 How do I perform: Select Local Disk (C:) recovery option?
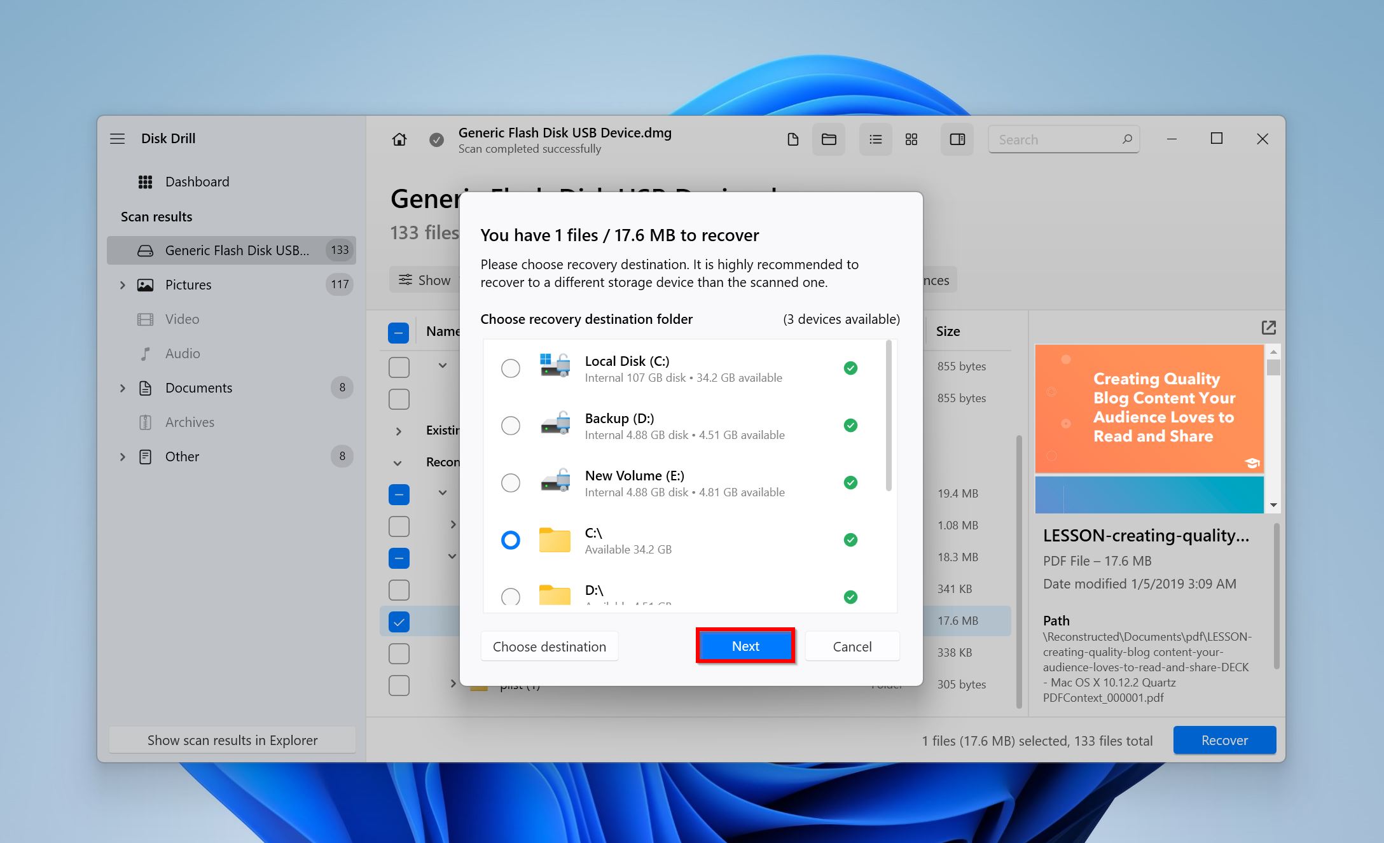click(510, 368)
